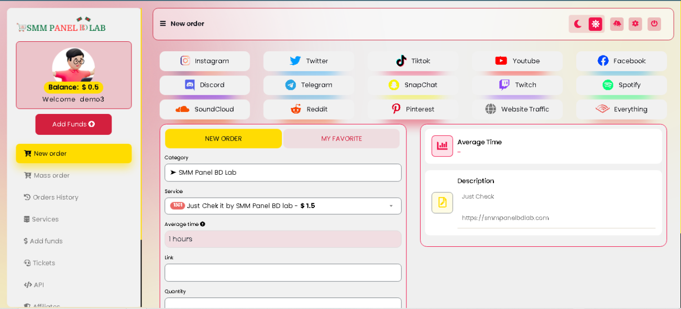Viewport: 681px width, 309px height.
Task: Click into the Link input field
Action: [x=283, y=272]
